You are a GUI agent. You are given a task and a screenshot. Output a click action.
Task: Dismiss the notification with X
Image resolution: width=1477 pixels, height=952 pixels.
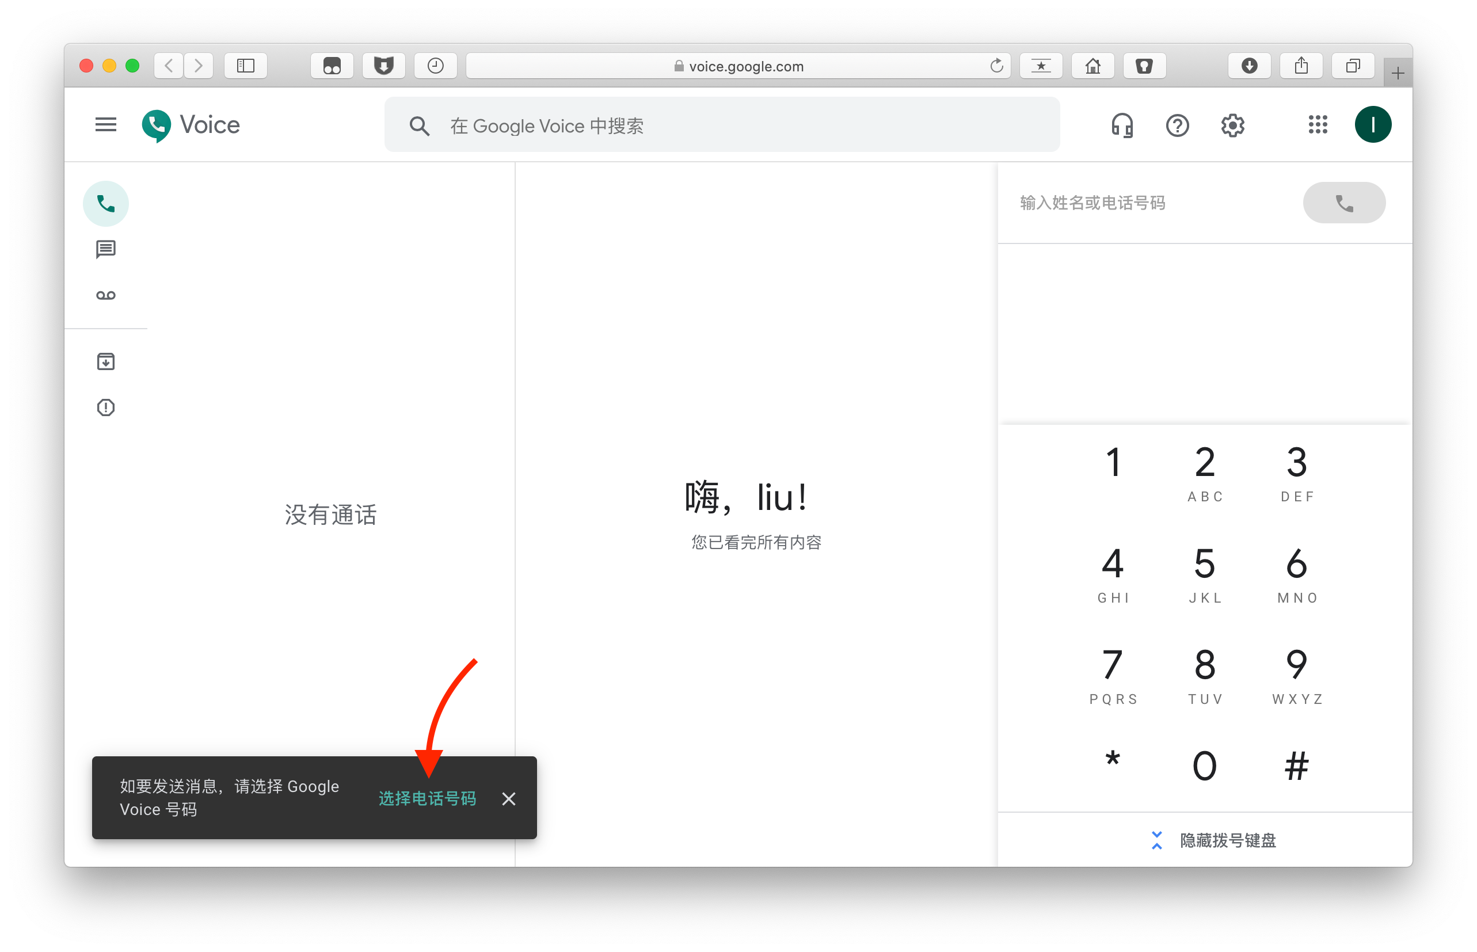508,799
